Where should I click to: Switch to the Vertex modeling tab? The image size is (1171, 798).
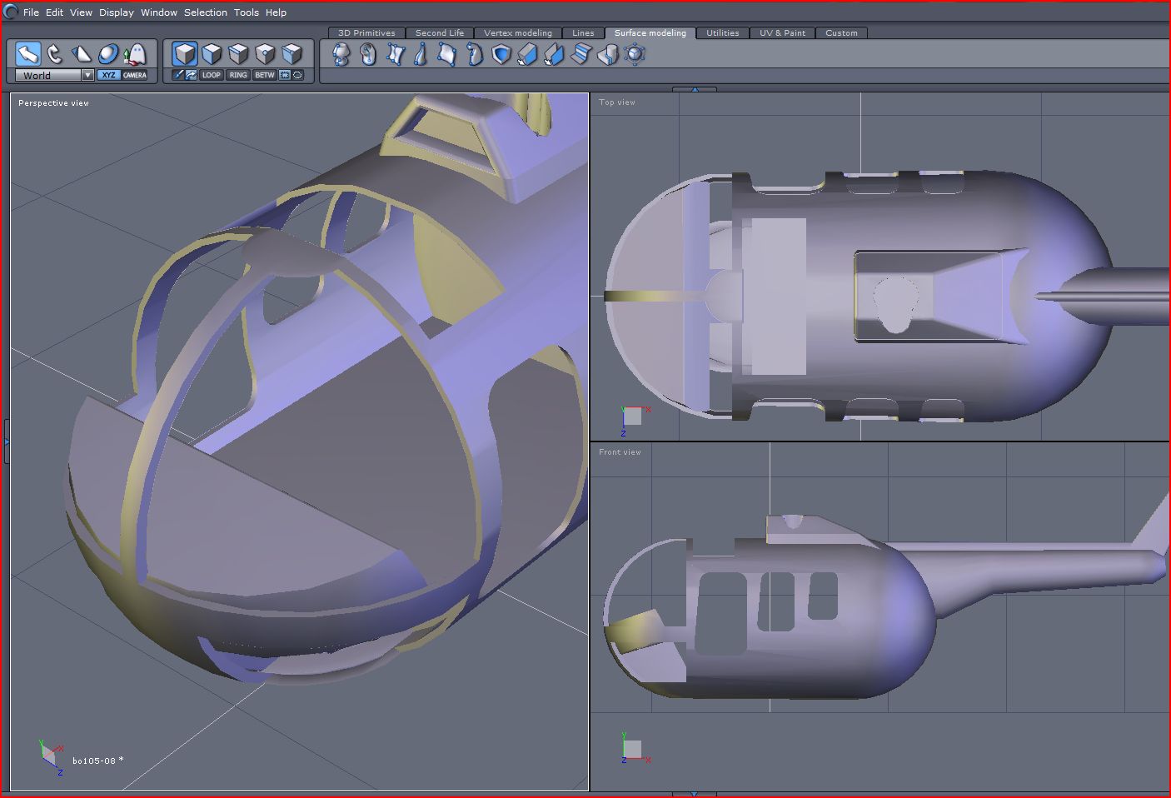518,33
